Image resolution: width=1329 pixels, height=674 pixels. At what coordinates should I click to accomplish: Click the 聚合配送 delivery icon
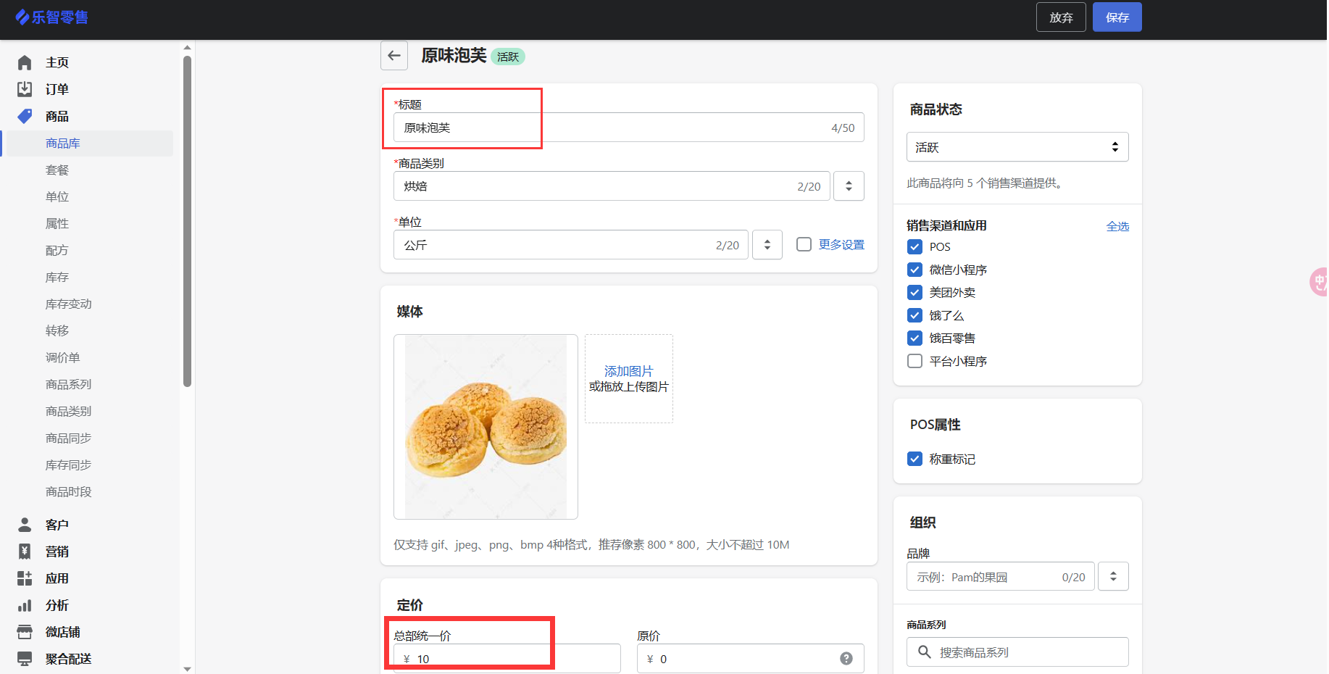coord(25,659)
